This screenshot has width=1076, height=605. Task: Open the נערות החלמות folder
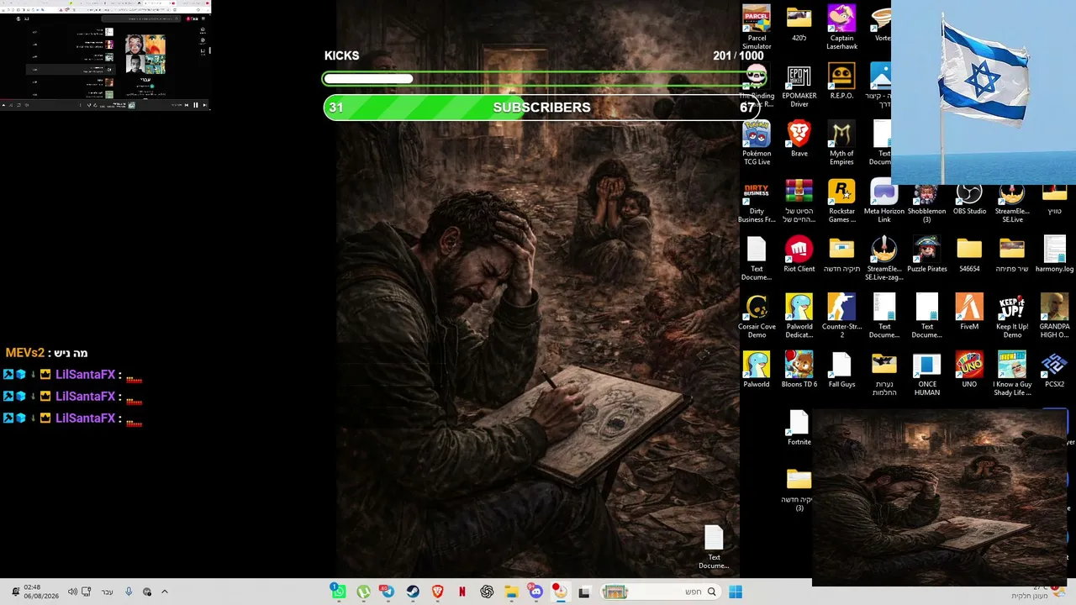[884, 374]
